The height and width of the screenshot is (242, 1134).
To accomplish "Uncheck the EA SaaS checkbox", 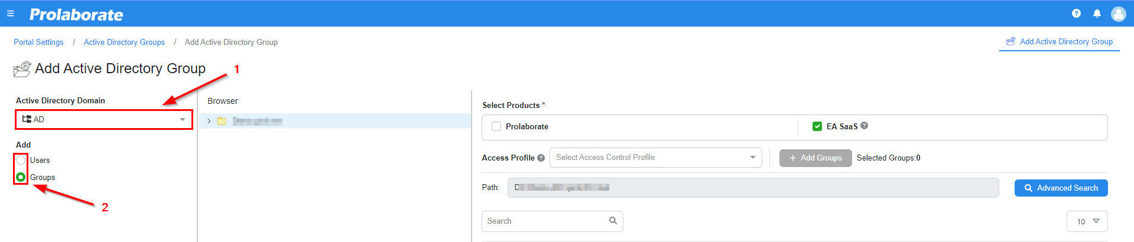I will 817,126.
